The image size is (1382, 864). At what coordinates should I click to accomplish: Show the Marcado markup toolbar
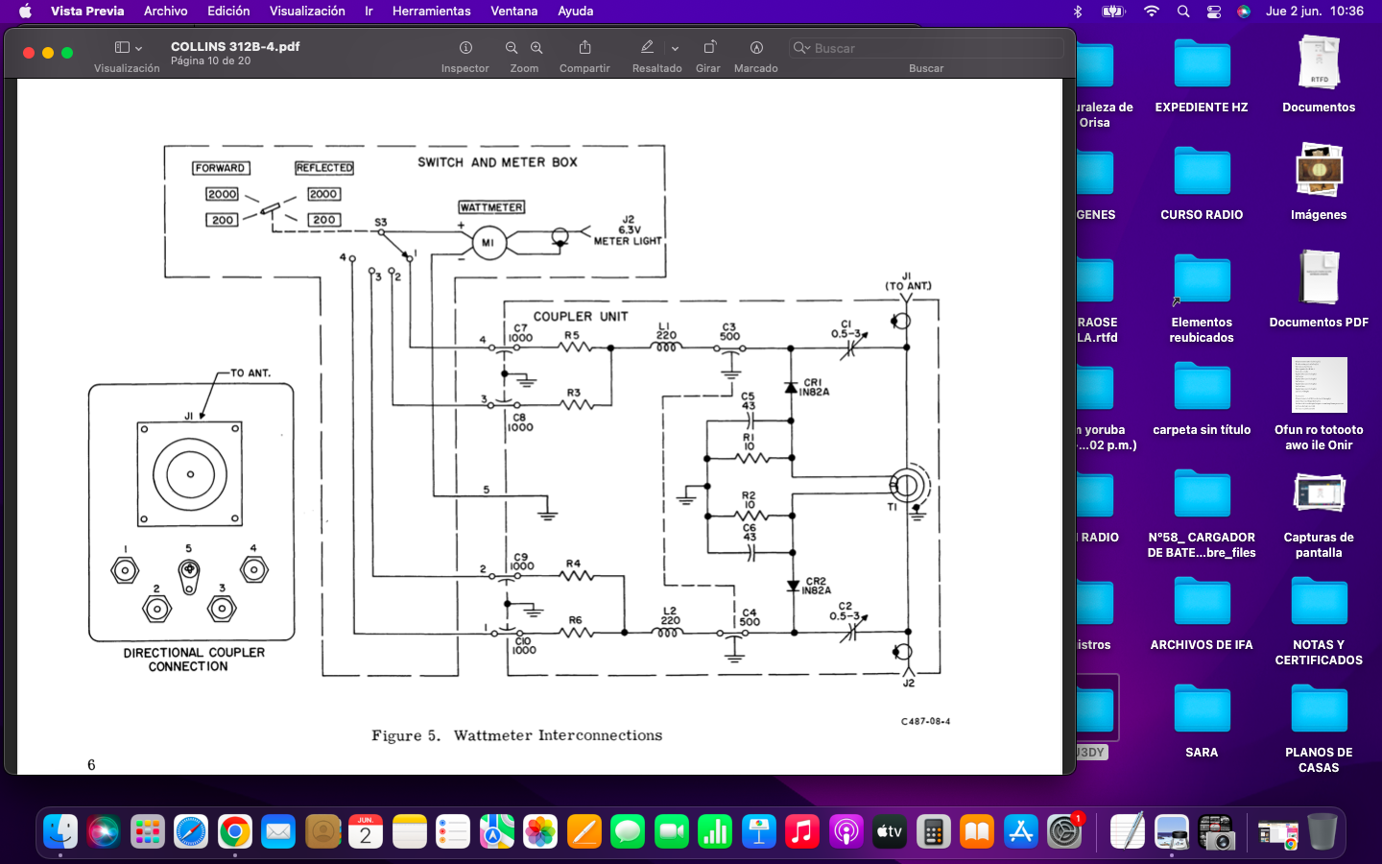pyautogui.click(x=756, y=47)
